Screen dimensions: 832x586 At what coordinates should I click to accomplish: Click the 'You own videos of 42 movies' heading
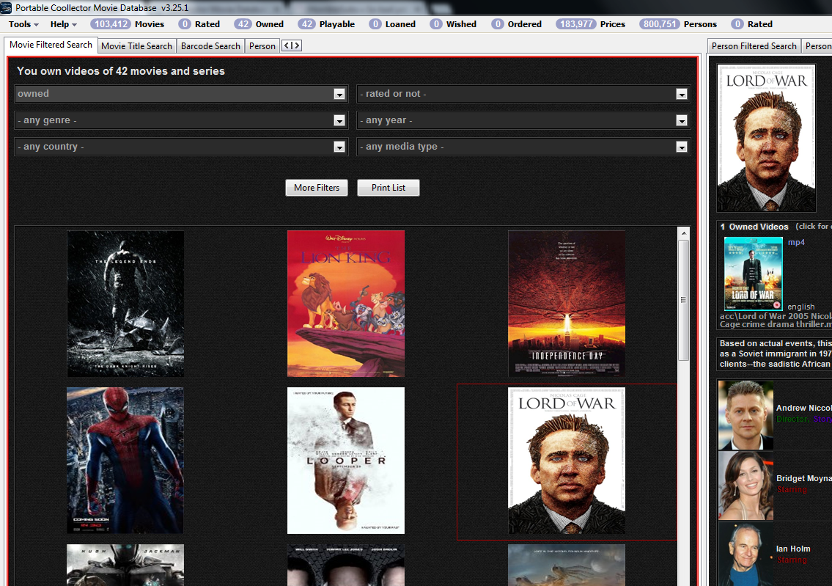tap(121, 71)
